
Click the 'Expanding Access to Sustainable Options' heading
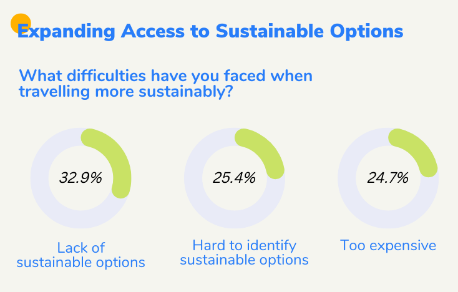pyautogui.click(x=210, y=31)
